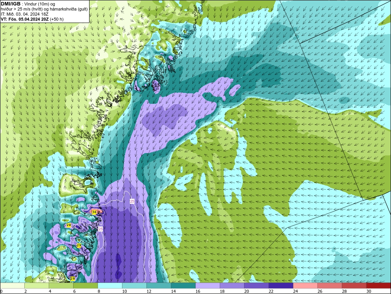The image size is (391, 294).
Task: Click the legend scale number 20
Action: (247, 291)
